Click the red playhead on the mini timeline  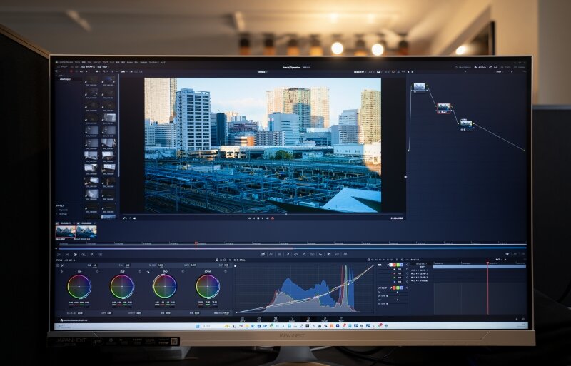[196, 243]
